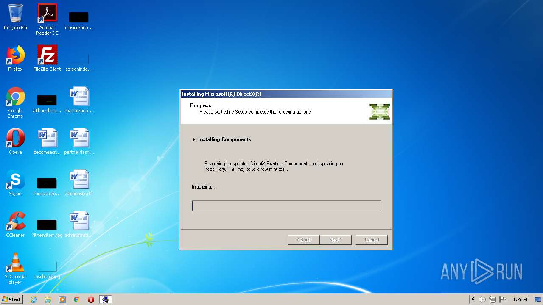The height and width of the screenshot is (305, 543).
Task: Launch Google Chrome desktop shortcut
Action: (15, 103)
